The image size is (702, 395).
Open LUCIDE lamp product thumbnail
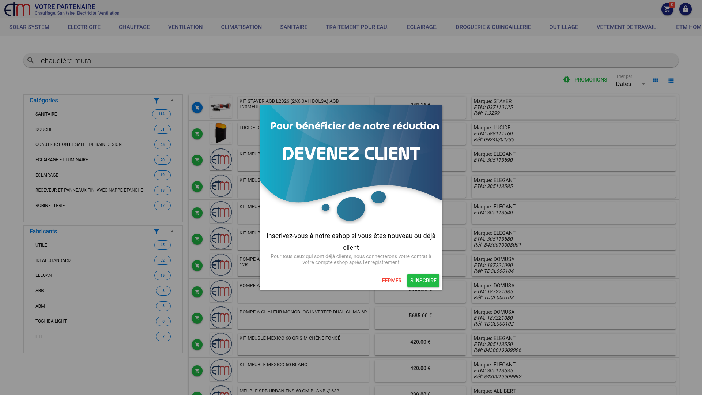pyautogui.click(x=221, y=133)
